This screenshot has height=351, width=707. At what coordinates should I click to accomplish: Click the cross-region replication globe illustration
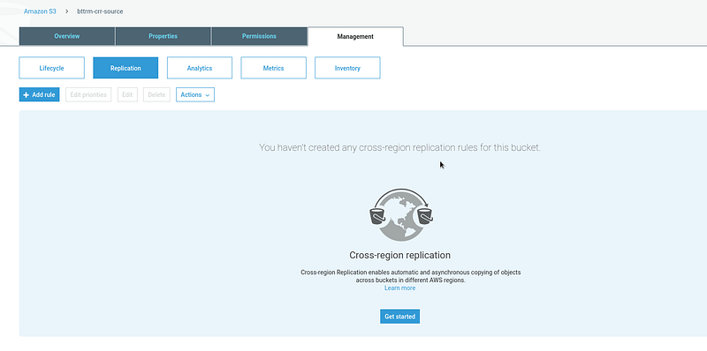click(400, 214)
